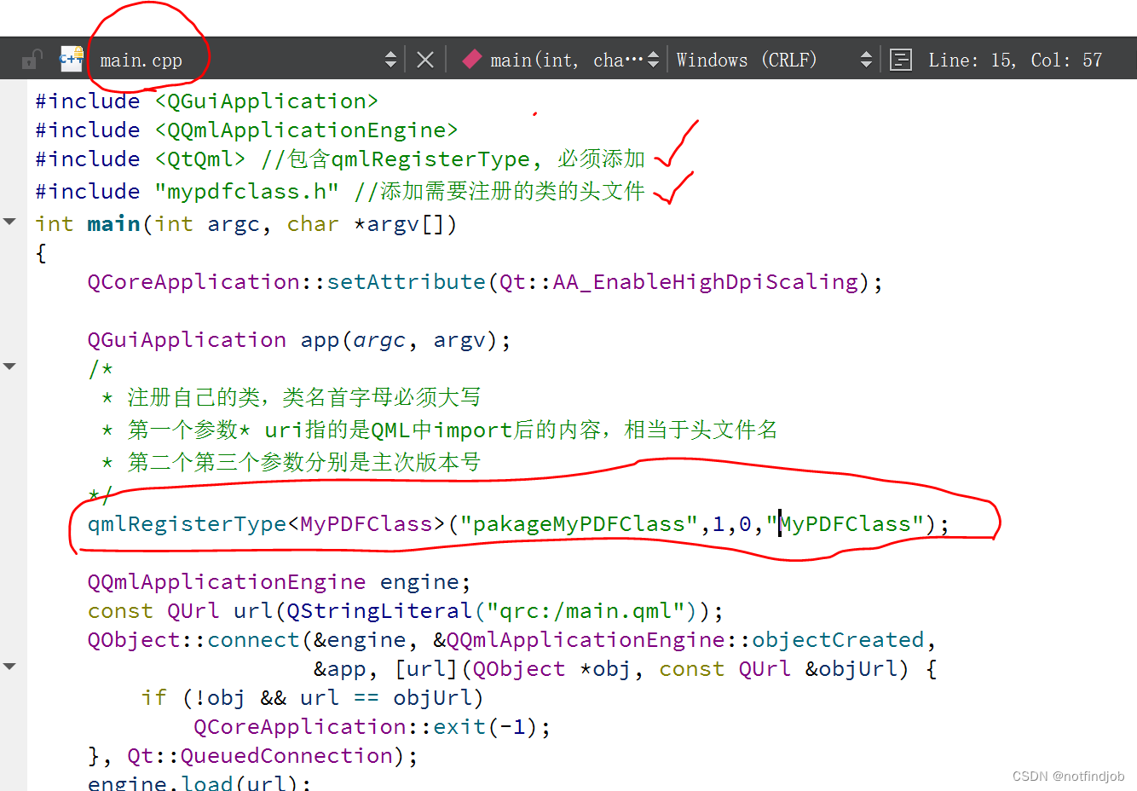The image size is (1137, 791).
Task: Close the main.cpp document
Action: [x=425, y=60]
